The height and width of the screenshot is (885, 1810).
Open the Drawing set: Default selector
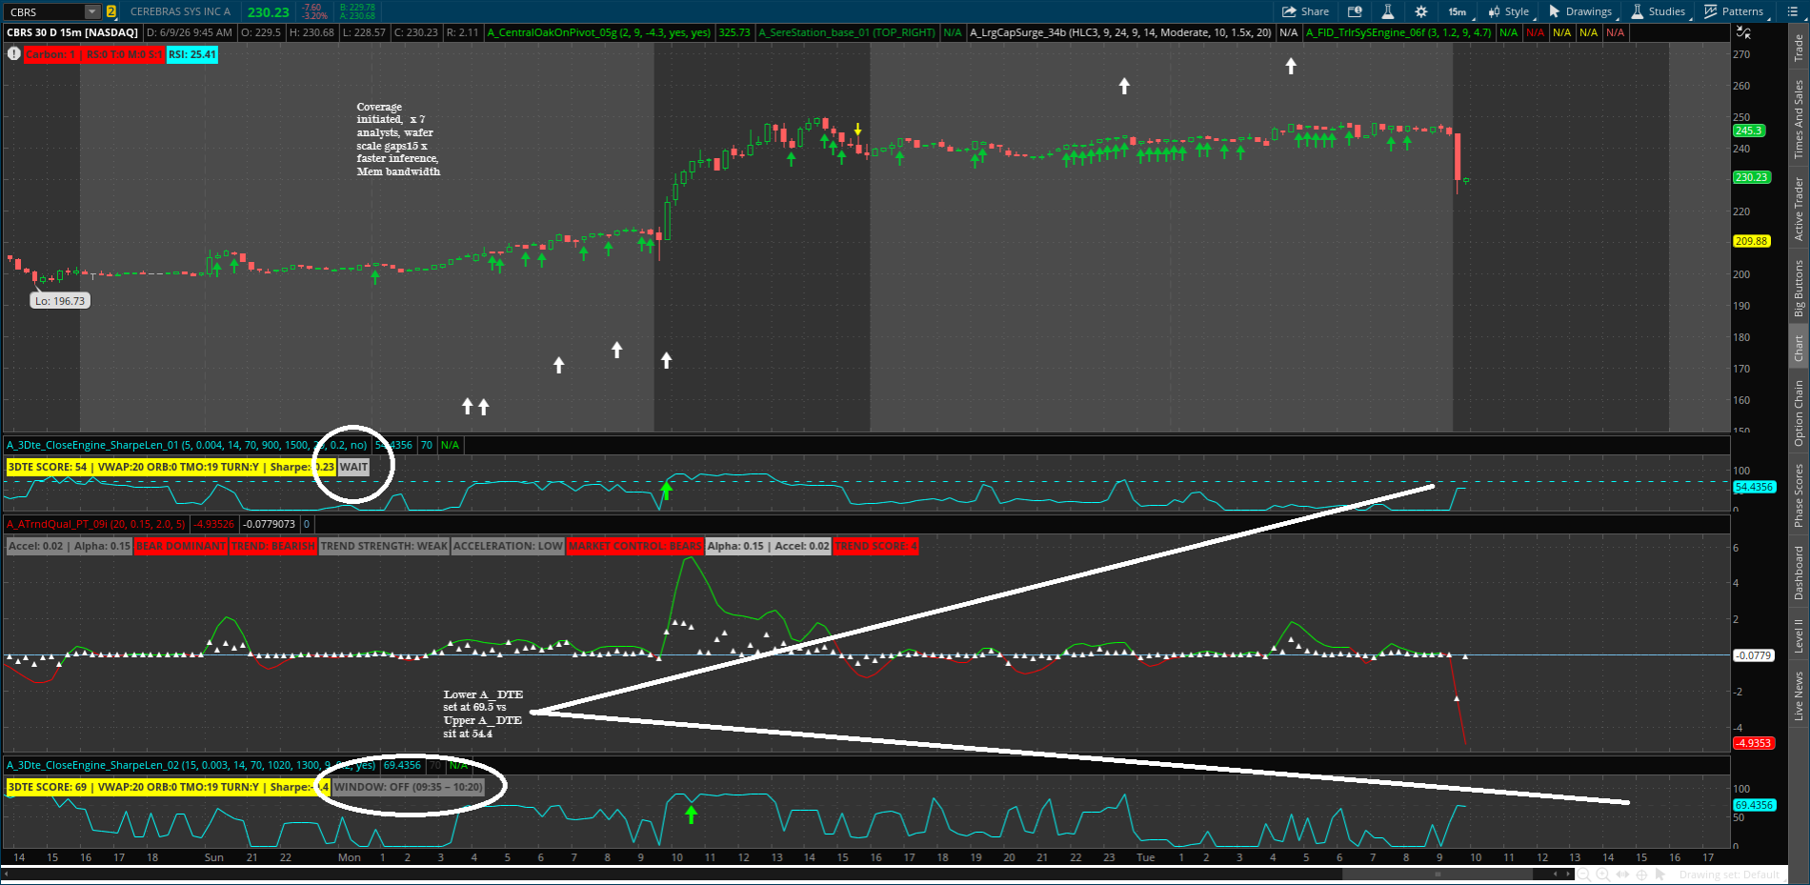[x=1729, y=875]
